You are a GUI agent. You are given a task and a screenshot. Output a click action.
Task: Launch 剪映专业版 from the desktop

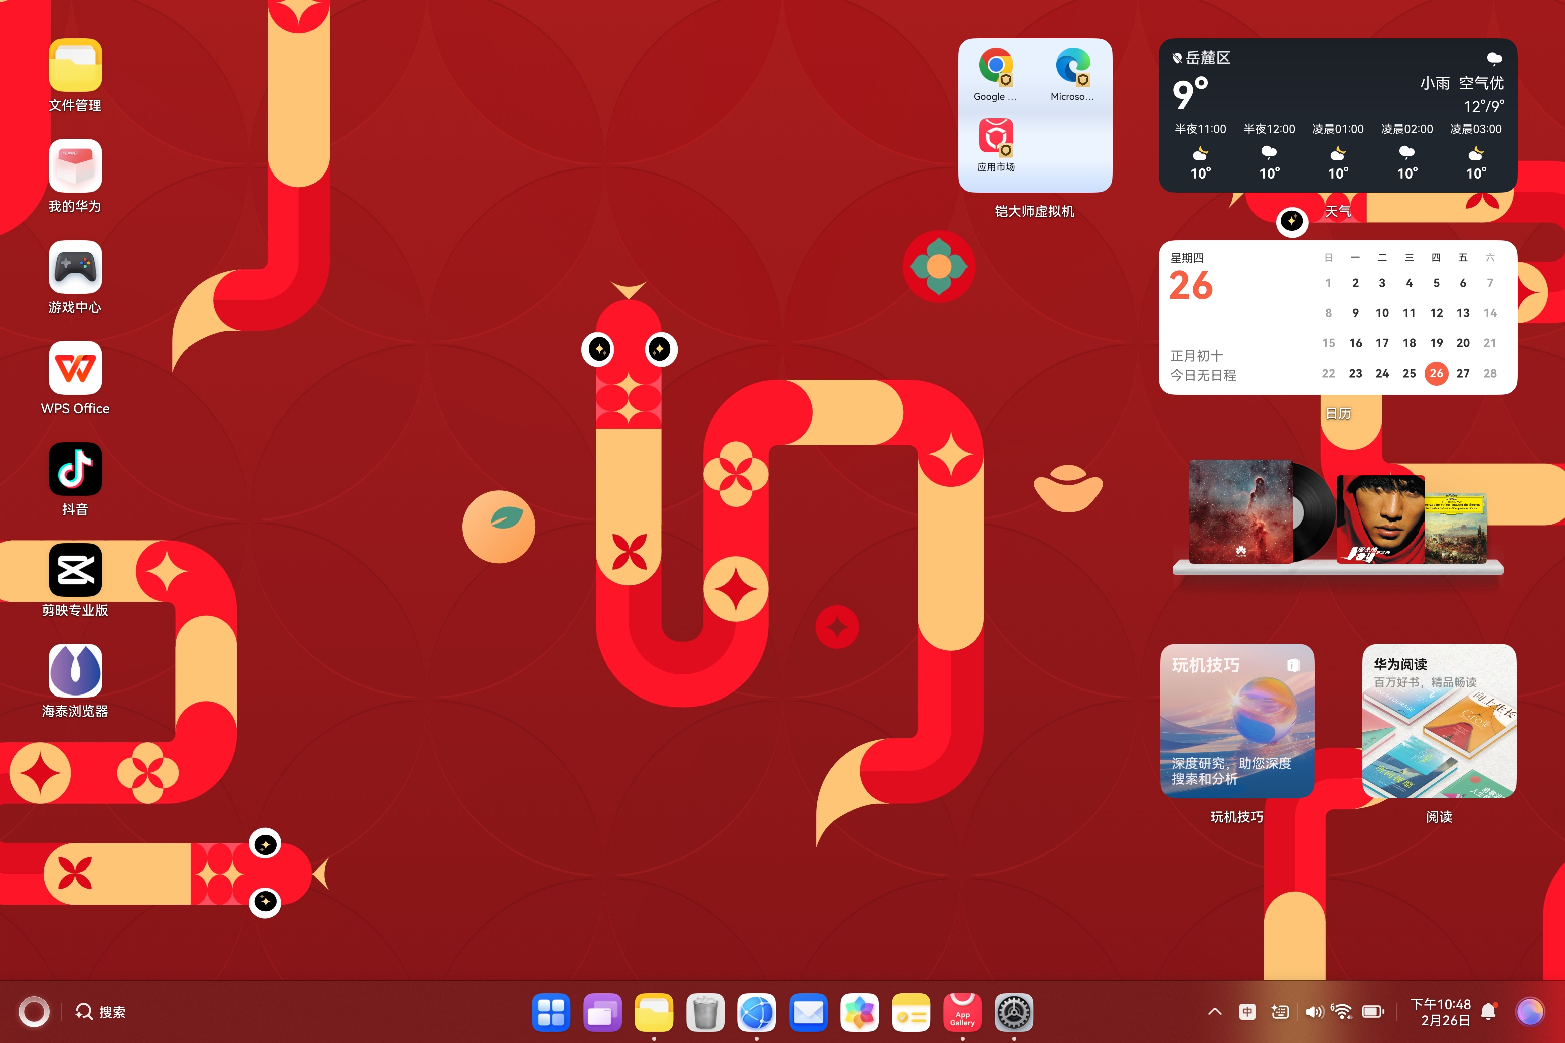[75, 570]
